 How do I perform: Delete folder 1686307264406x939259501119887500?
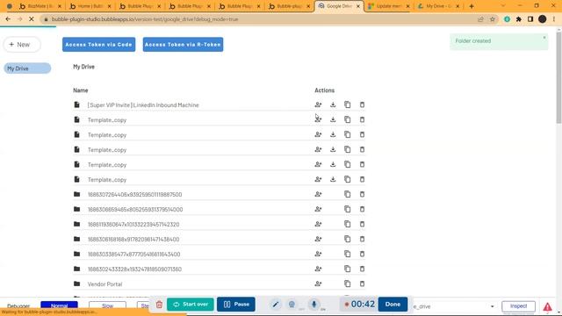[x=362, y=194]
